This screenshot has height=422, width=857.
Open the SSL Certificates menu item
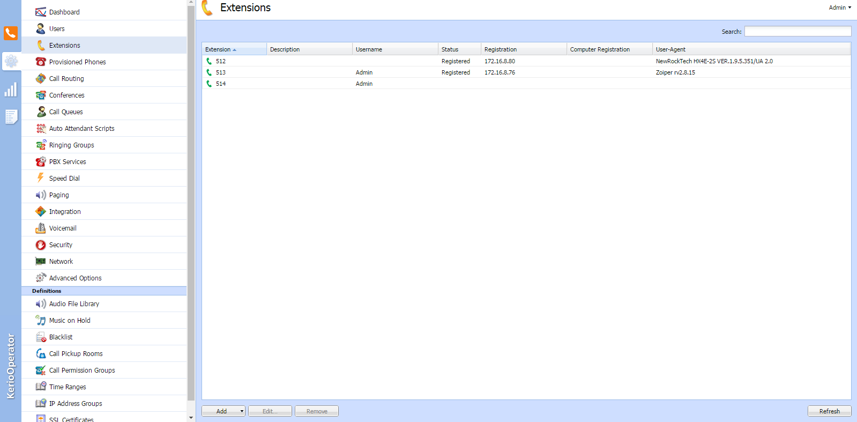pyautogui.click(x=104, y=418)
